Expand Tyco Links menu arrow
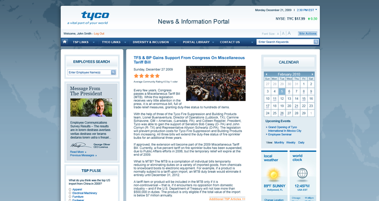The width and height of the screenshot is (379, 201). [x=125, y=42]
